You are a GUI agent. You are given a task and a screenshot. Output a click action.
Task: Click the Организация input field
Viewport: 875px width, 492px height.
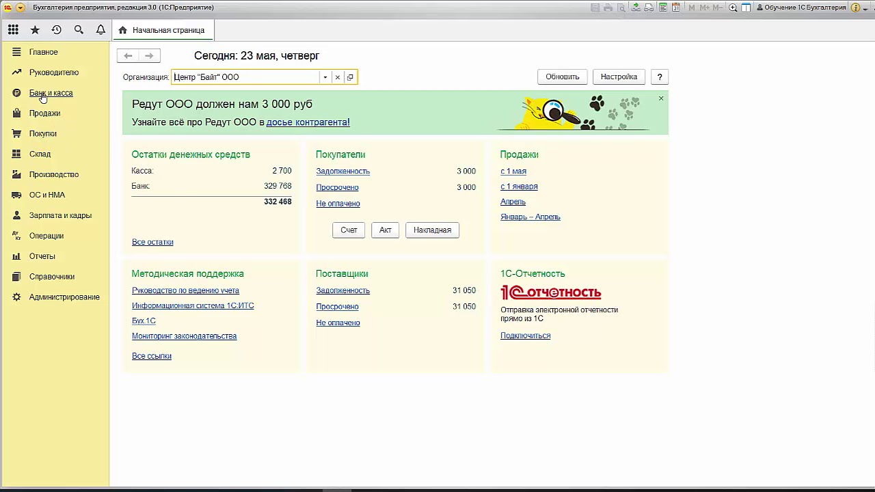[245, 77]
